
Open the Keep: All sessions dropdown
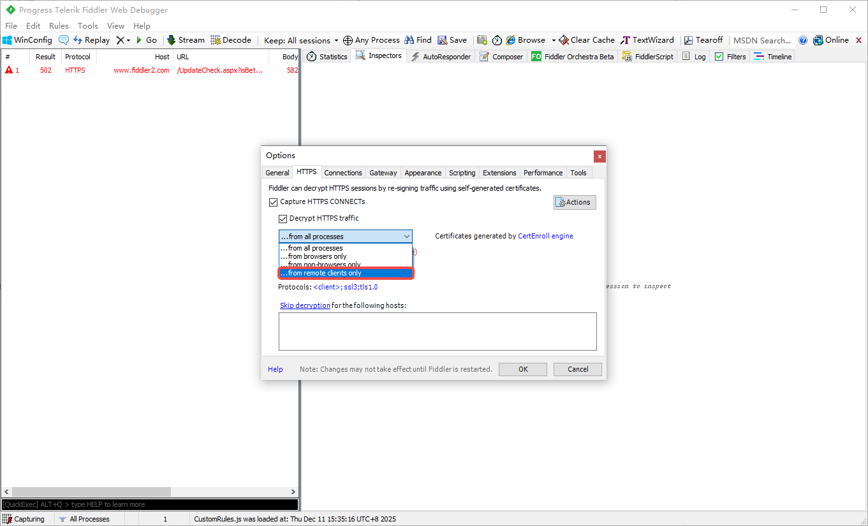pyautogui.click(x=301, y=40)
